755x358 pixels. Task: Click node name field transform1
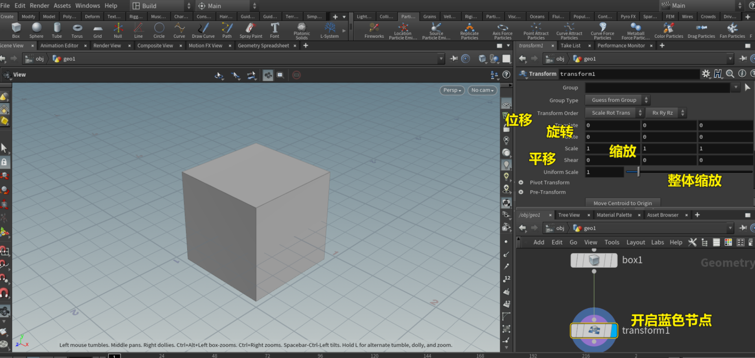[628, 74]
